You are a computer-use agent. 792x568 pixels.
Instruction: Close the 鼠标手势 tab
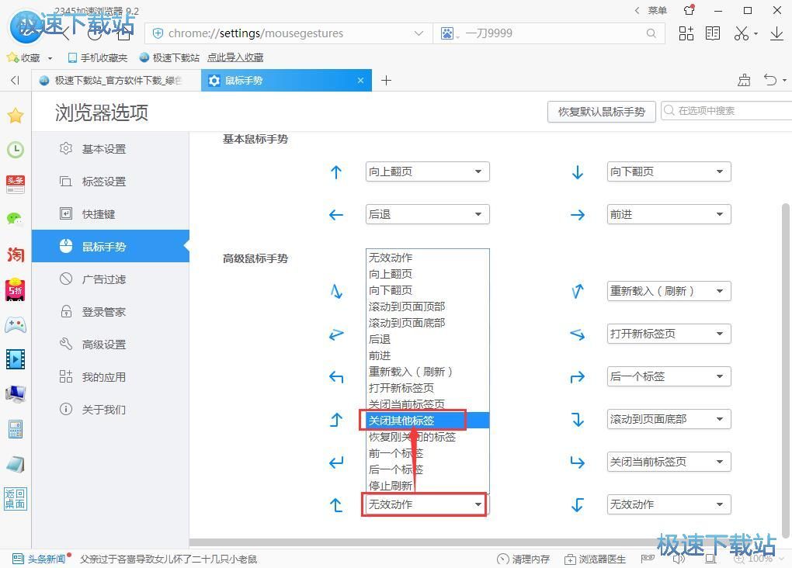360,80
